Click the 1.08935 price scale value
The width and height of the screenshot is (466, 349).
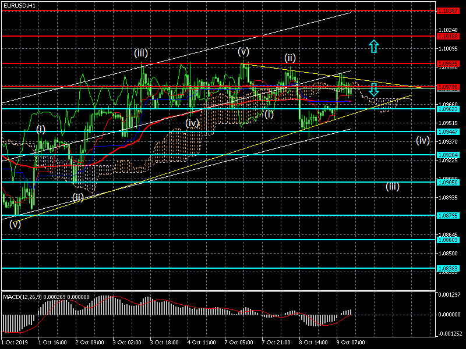tap(448, 197)
